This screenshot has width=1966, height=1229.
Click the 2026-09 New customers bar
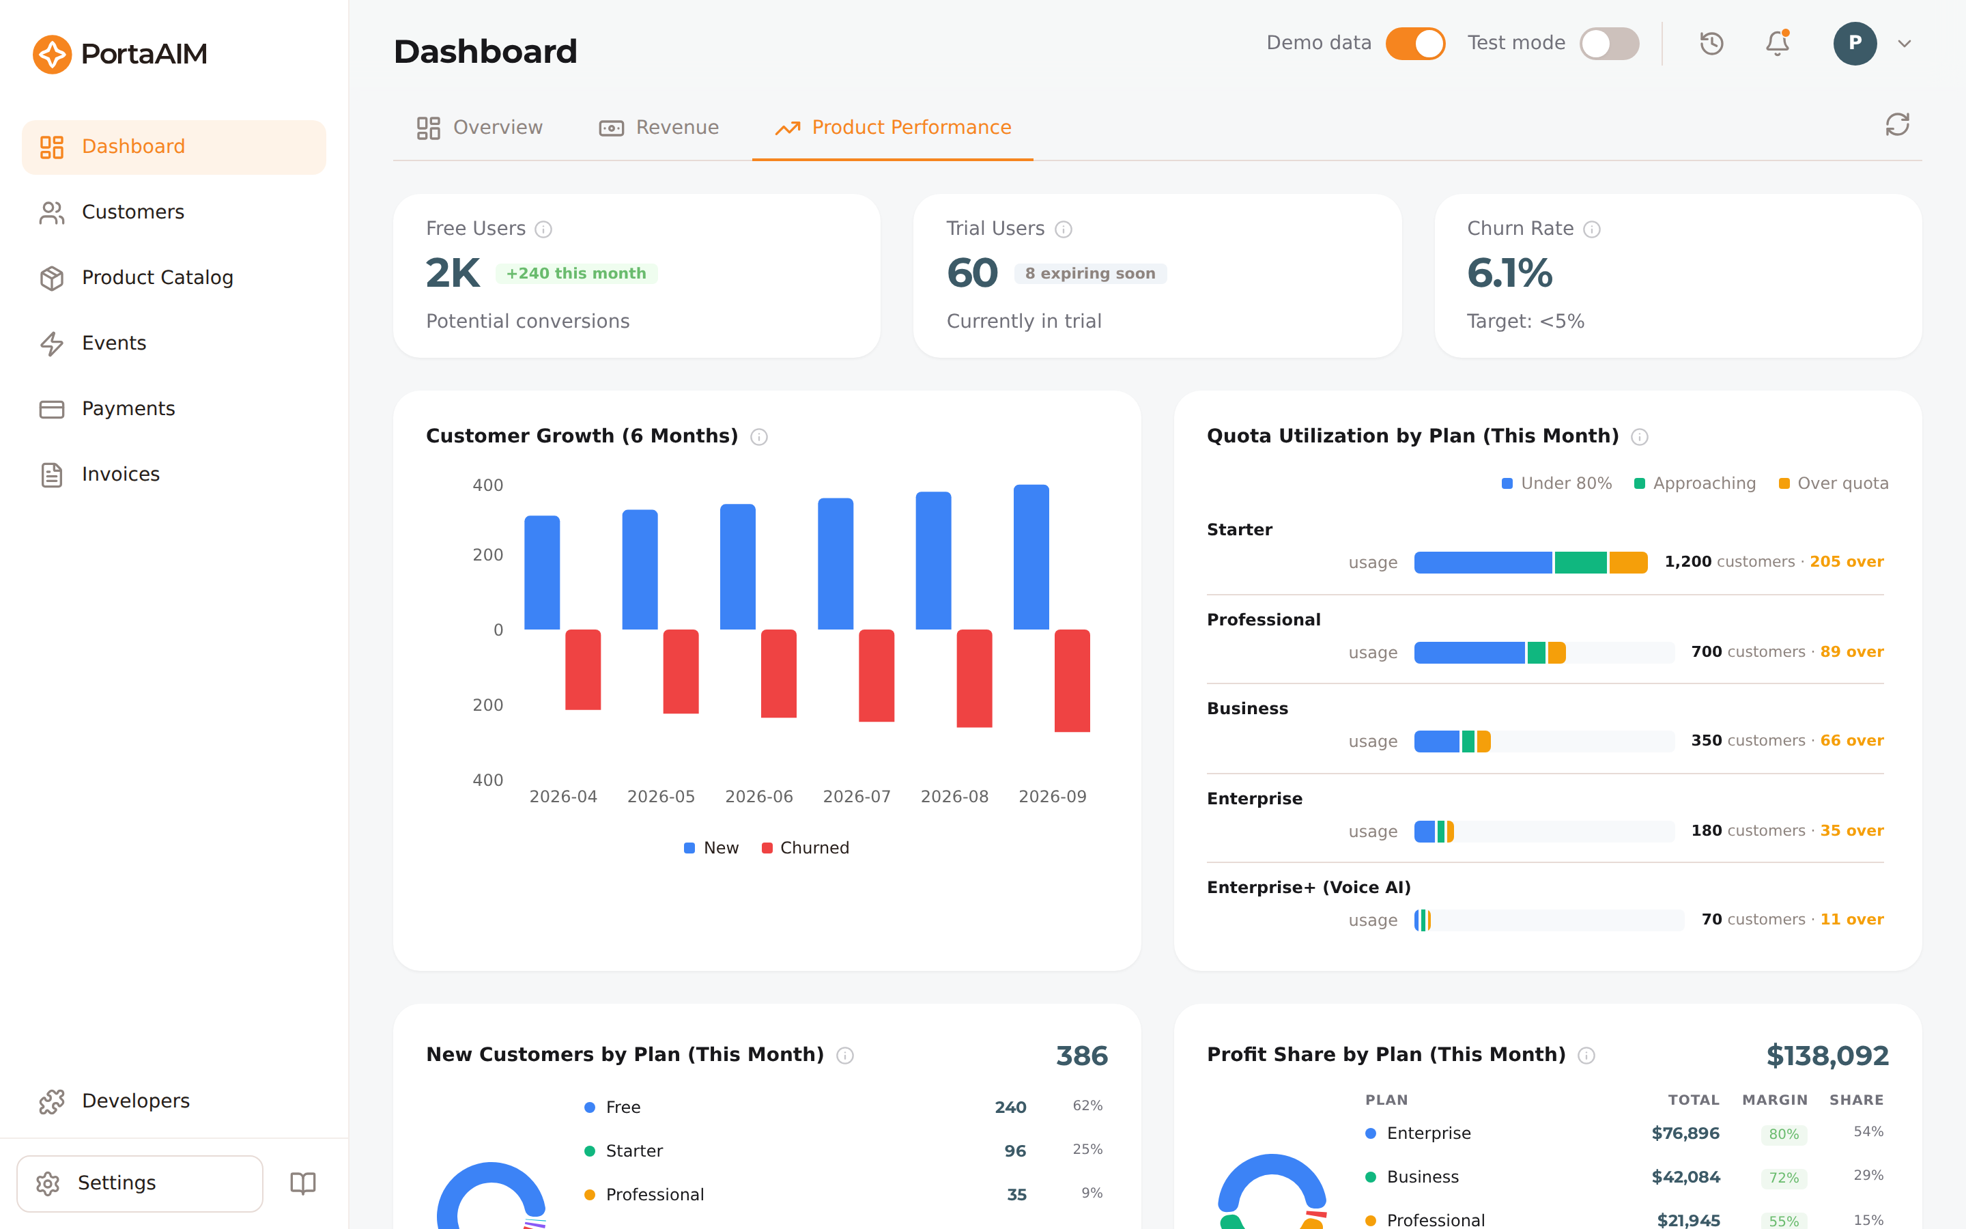click(x=1031, y=558)
